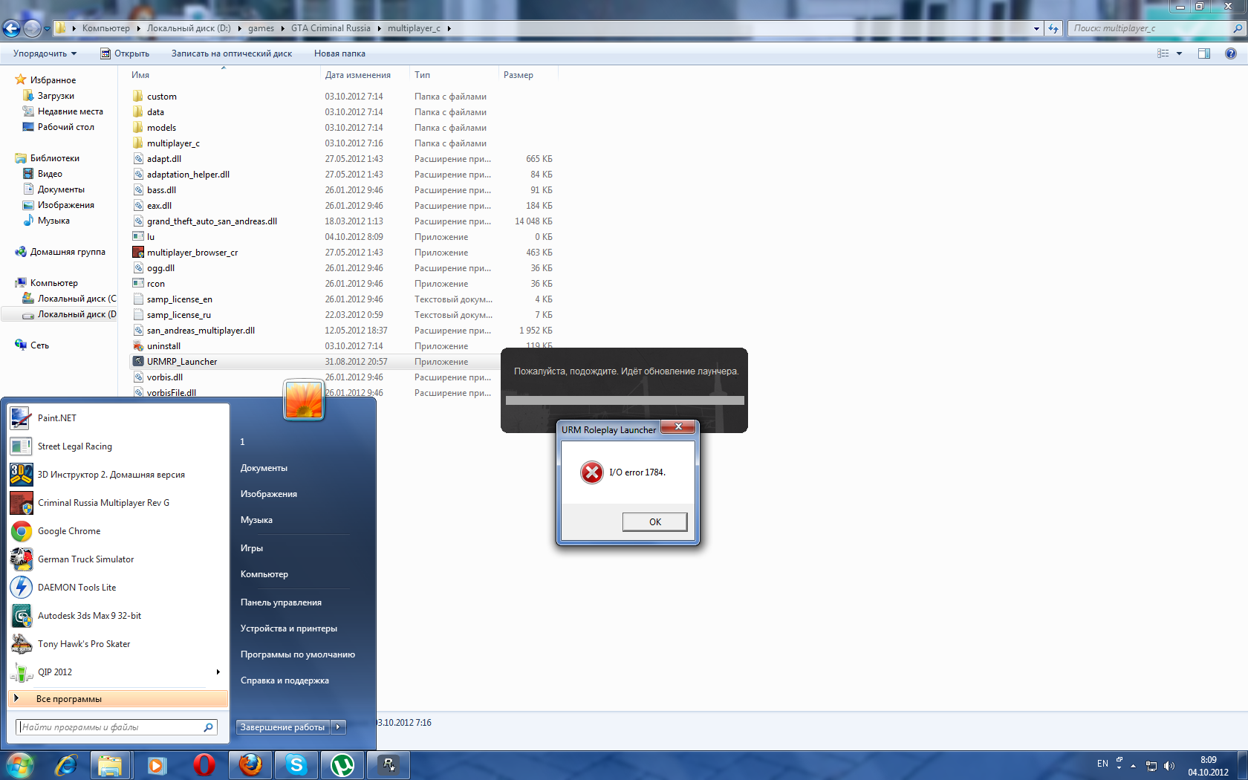
Task: Open DAEMON Tools Lite
Action: click(117, 588)
